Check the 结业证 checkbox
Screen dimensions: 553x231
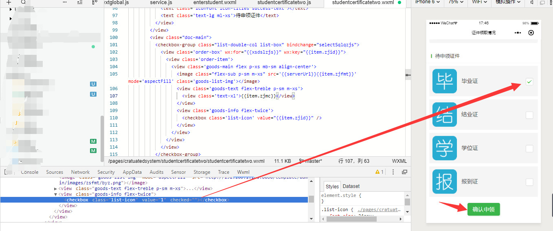point(529,115)
